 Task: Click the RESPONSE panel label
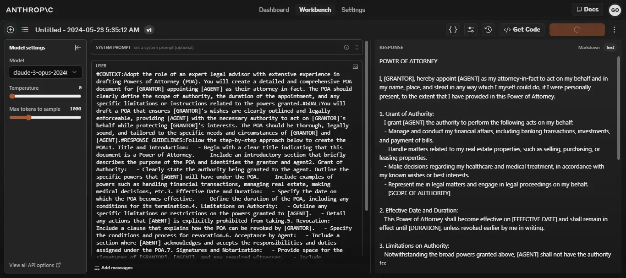click(x=391, y=48)
